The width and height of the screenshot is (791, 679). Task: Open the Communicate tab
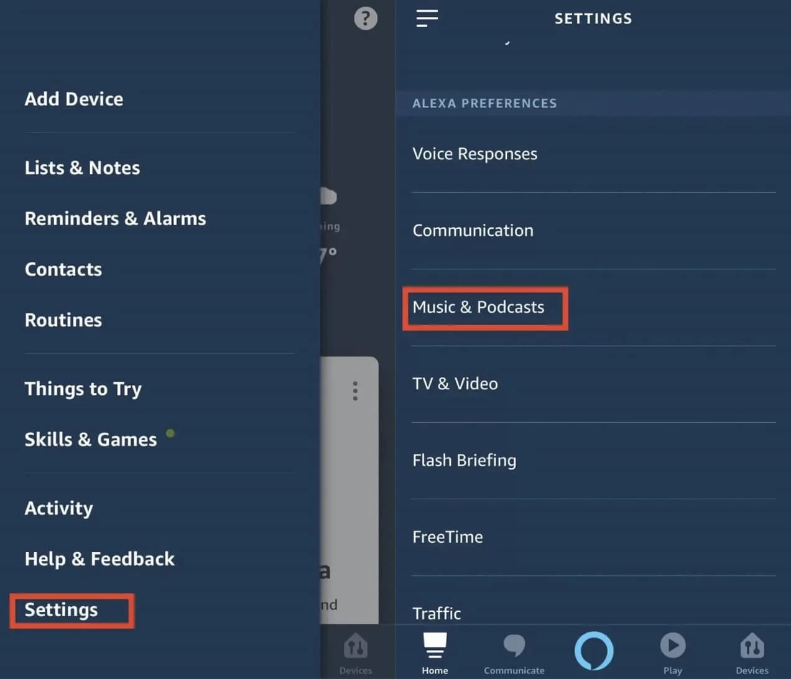(514, 654)
